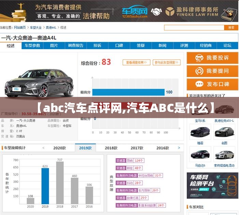The image size is (239, 215).
Task: Click the car complaint icon on 我要投诉
Action: click(199, 58)
